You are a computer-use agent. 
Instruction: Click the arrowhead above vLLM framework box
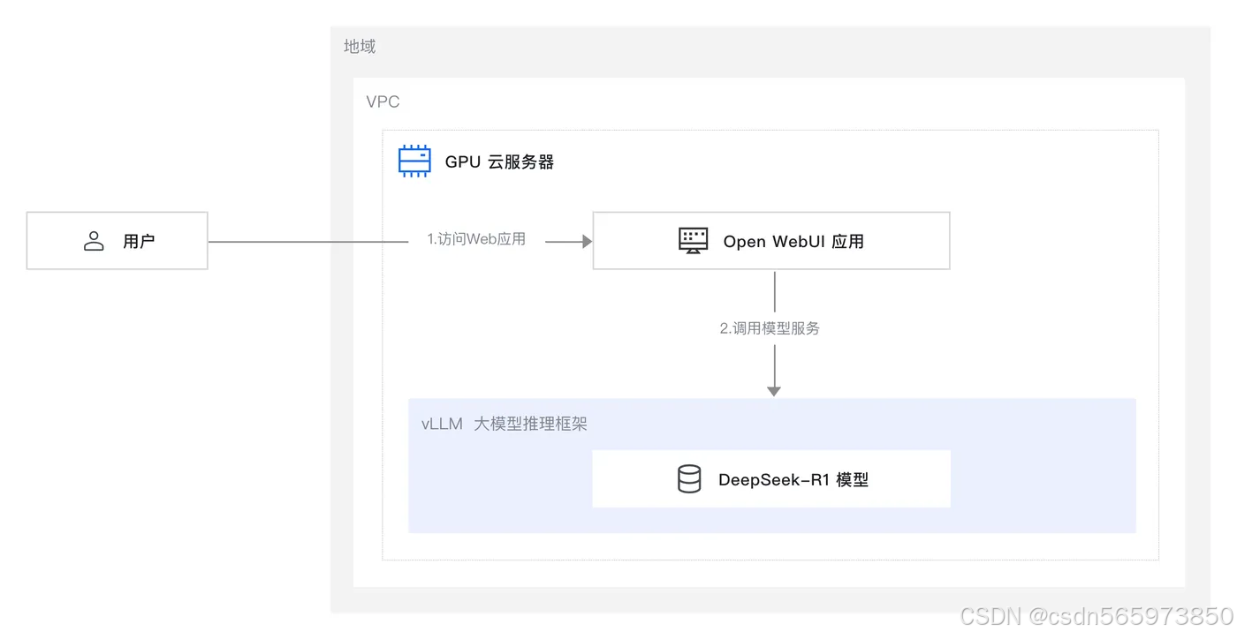774,390
